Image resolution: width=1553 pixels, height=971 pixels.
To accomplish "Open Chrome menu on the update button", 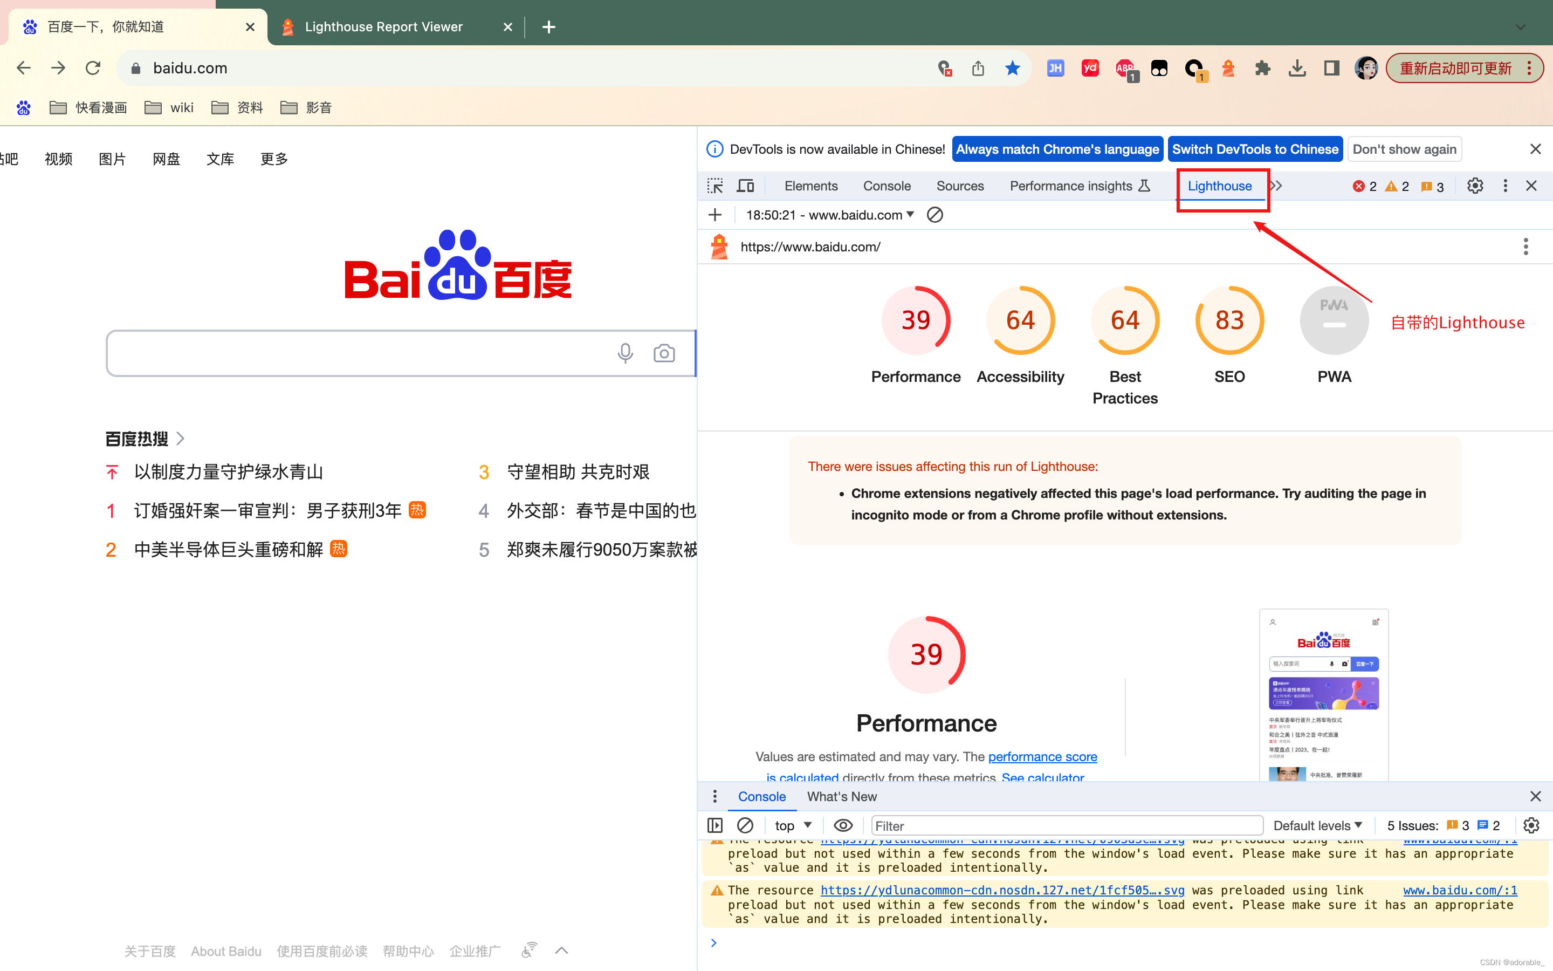I will [1530, 68].
